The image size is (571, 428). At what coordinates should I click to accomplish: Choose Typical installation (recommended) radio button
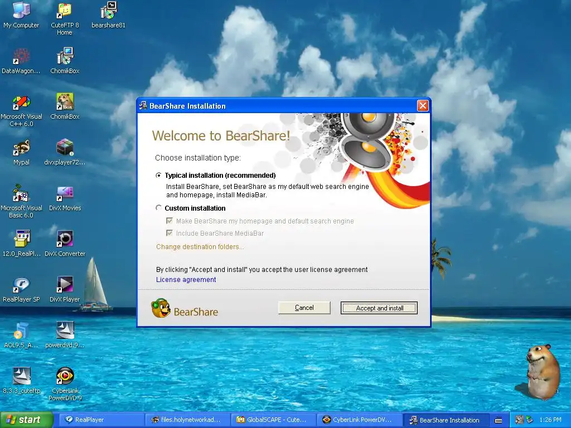point(158,176)
